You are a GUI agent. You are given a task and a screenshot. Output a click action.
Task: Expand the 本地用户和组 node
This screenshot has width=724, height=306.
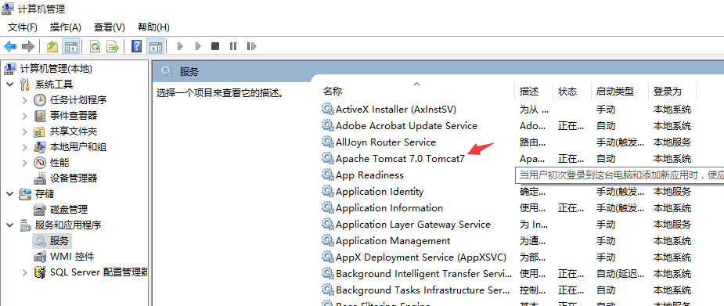tap(25, 147)
